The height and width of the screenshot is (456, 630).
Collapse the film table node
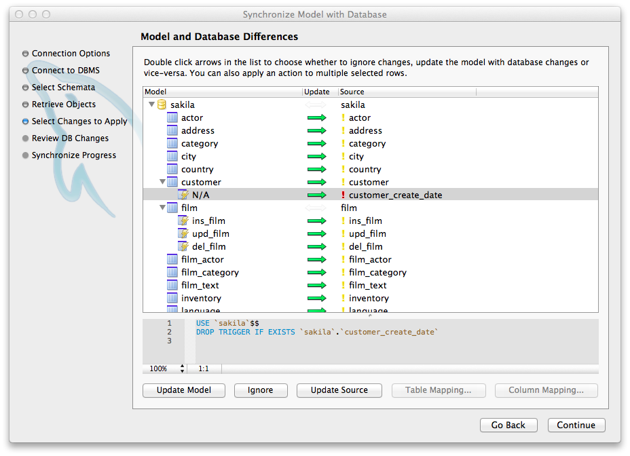click(x=162, y=208)
